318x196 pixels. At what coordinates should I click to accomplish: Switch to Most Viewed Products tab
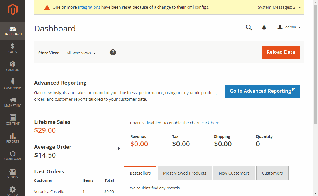pyautogui.click(x=185, y=173)
